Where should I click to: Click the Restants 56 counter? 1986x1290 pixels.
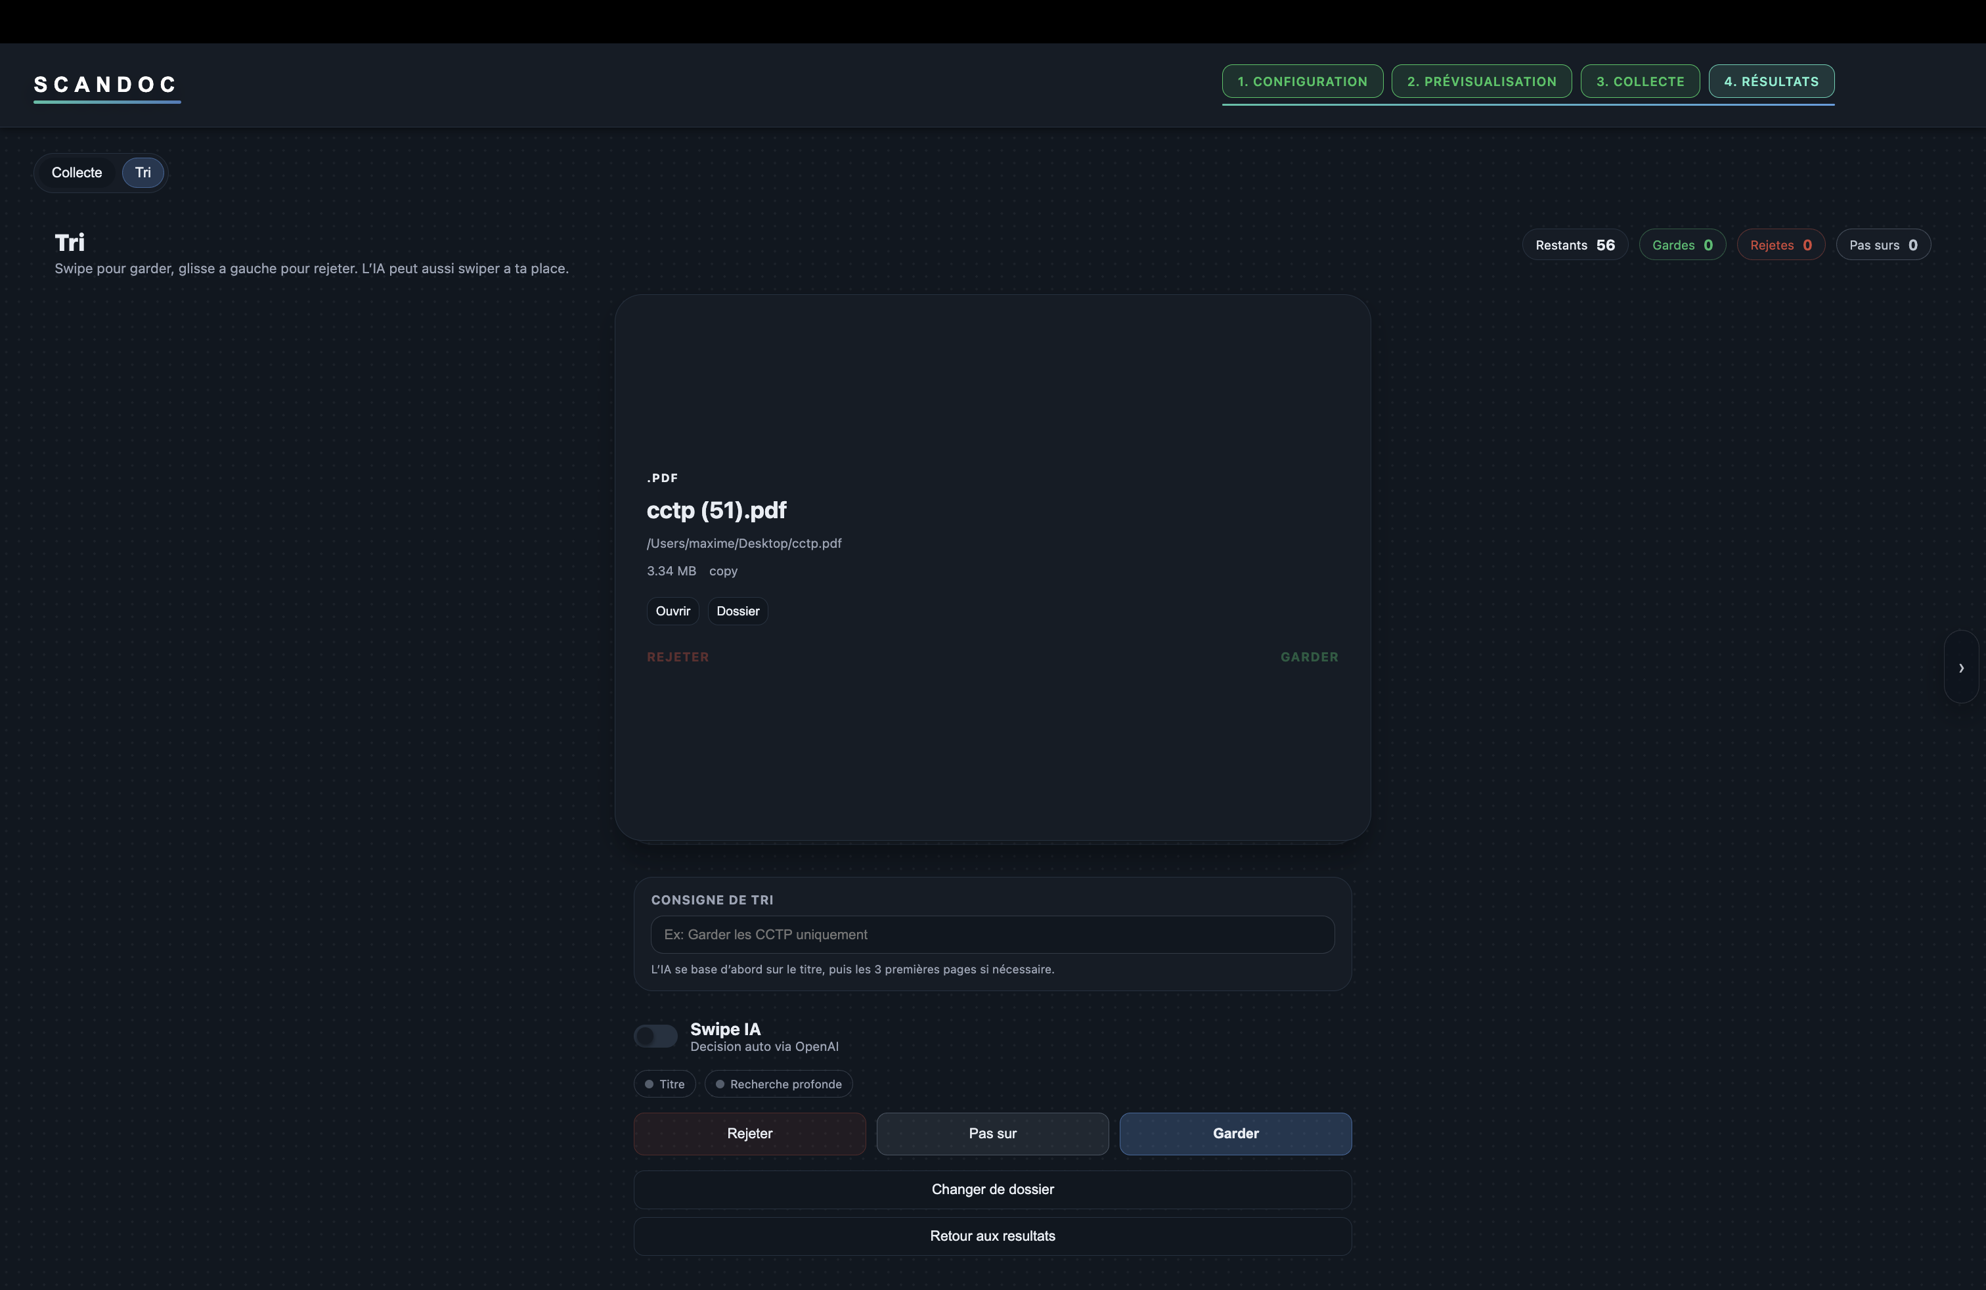[1574, 244]
